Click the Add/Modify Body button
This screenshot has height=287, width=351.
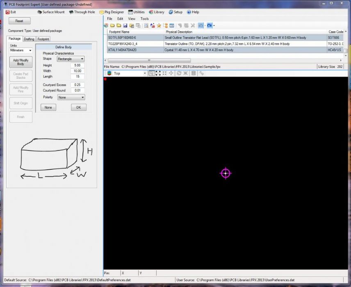point(21,62)
